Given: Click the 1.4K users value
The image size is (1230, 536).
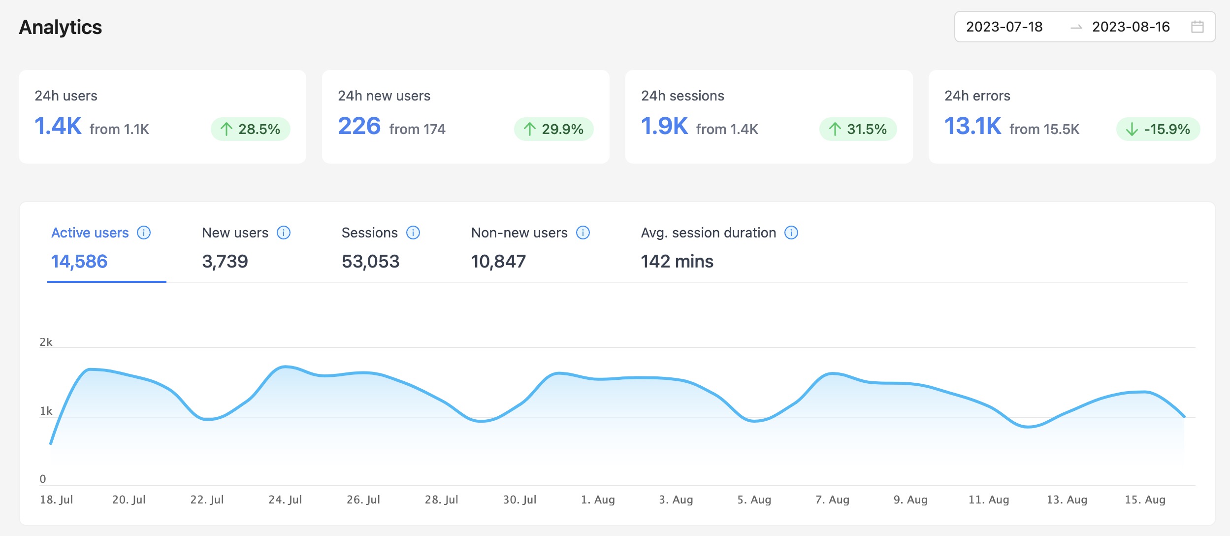Looking at the screenshot, I should [x=58, y=126].
